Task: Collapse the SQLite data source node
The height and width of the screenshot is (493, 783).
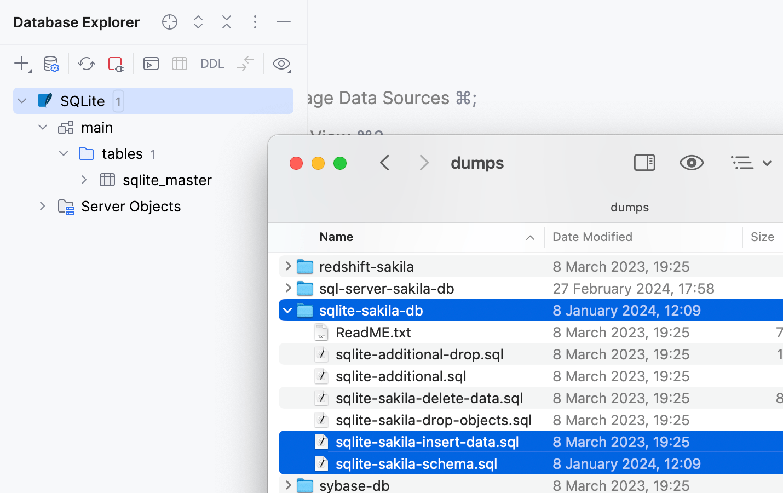Action: 22,101
